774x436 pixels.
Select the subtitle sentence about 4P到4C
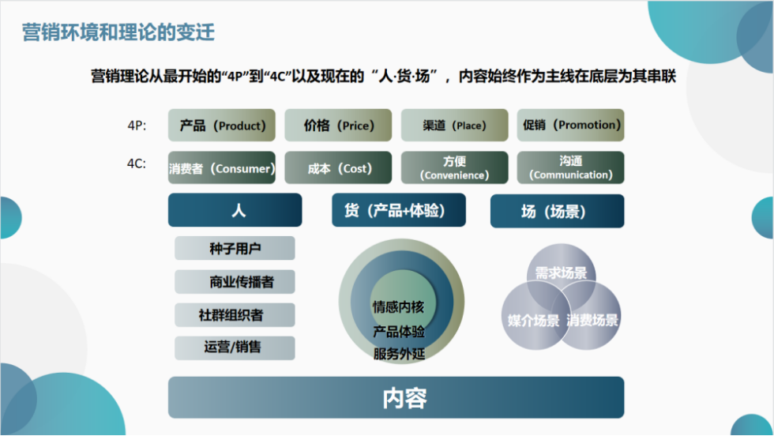coord(383,77)
